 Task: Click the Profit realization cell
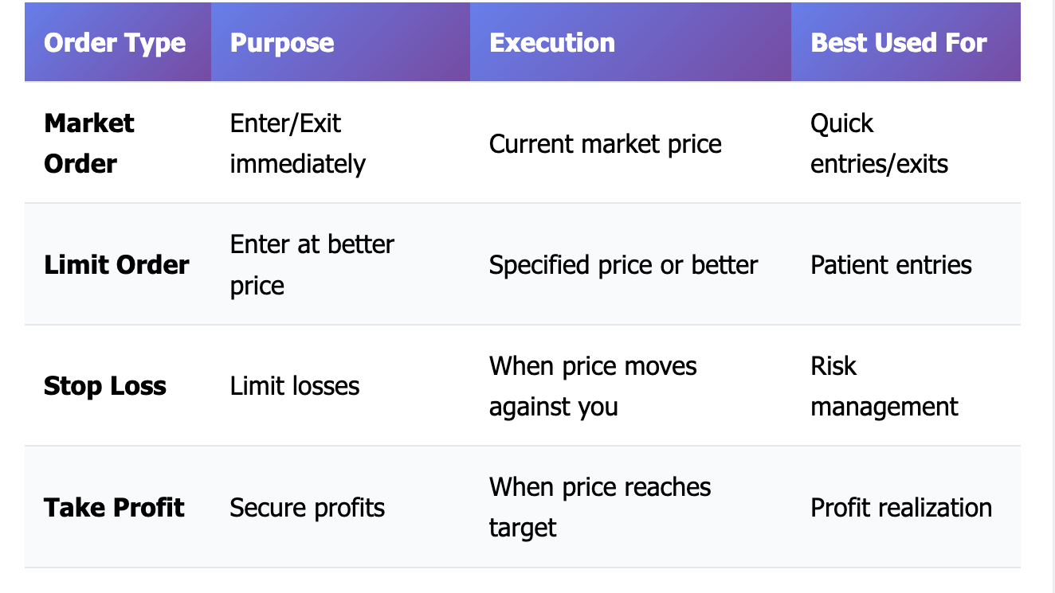tap(901, 508)
